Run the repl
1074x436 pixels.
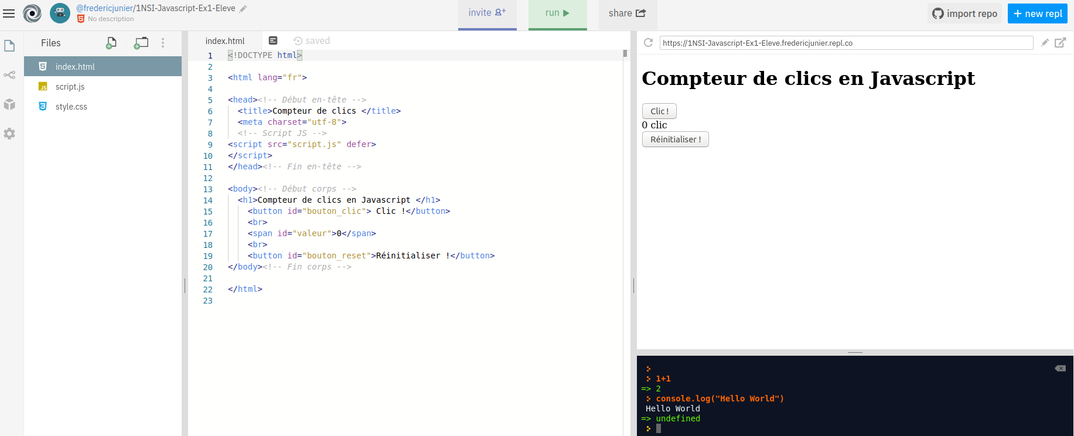(558, 14)
